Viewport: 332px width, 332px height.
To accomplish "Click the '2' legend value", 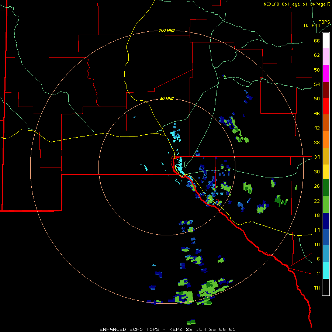I will tap(318, 274).
